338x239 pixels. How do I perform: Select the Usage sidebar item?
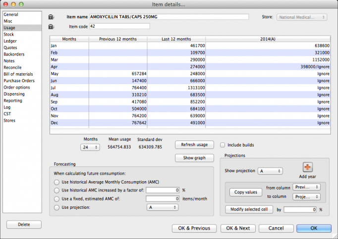(22, 28)
